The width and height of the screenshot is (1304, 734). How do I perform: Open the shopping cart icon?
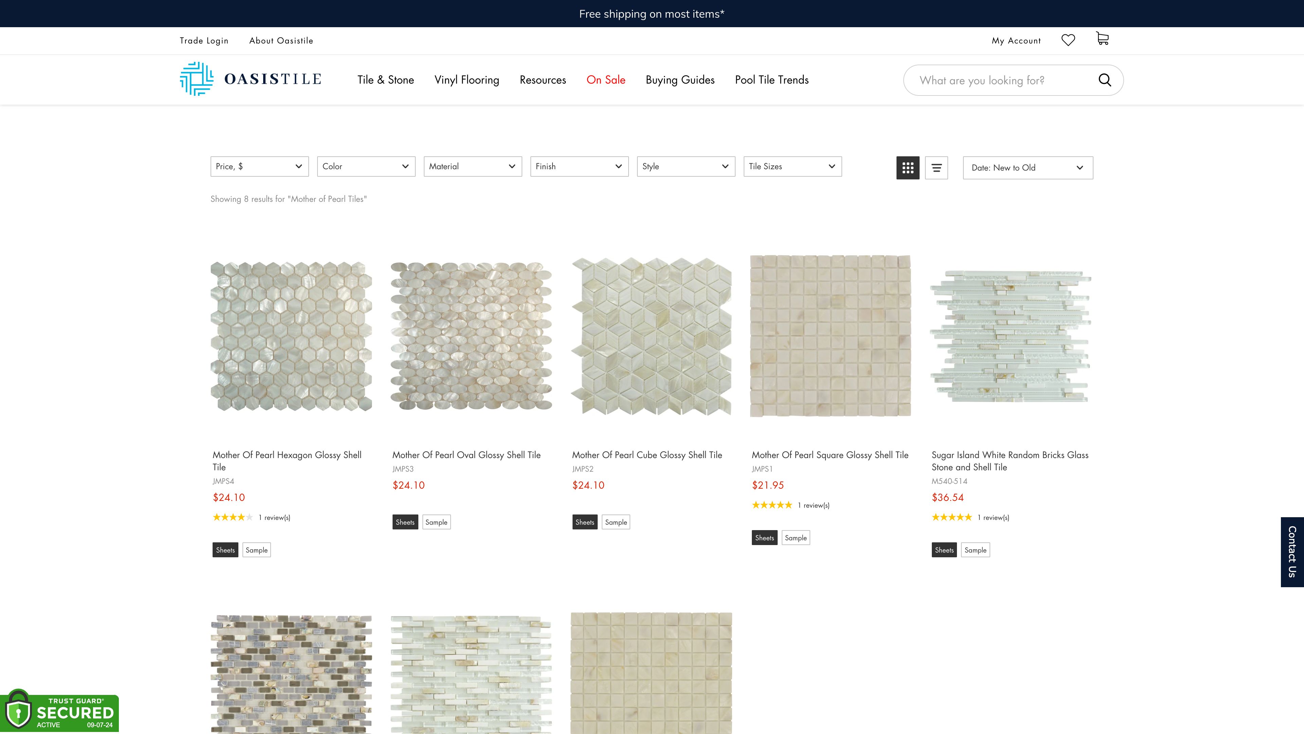(x=1102, y=39)
